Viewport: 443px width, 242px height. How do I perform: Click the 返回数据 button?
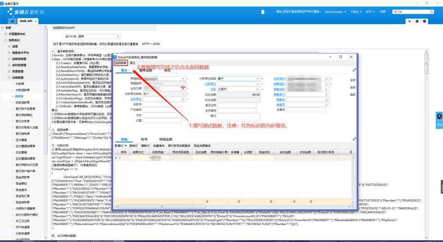click(120, 63)
